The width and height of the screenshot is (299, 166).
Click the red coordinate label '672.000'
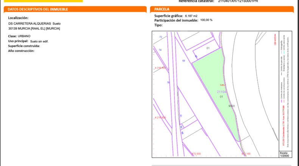coord(196,154)
